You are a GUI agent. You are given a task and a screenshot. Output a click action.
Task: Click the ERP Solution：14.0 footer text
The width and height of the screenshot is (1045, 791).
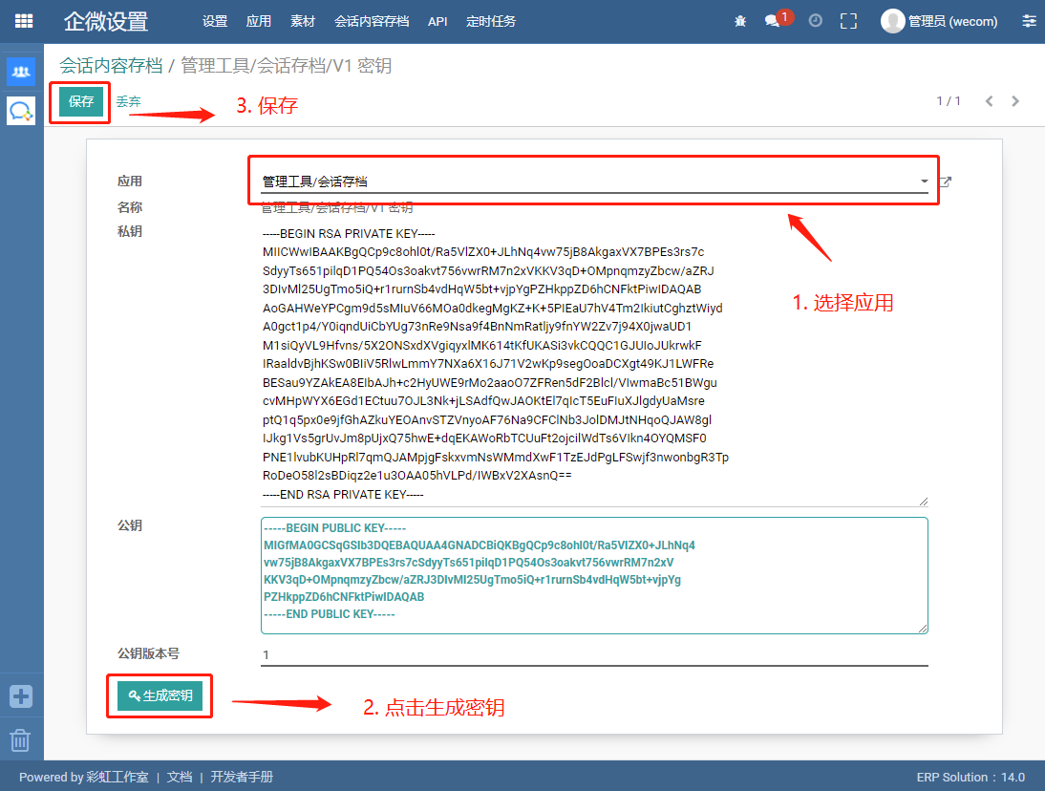970,777
